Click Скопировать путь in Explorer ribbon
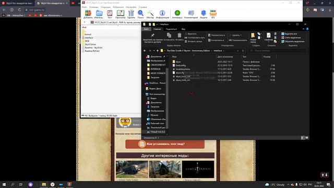 pos(195,38)
